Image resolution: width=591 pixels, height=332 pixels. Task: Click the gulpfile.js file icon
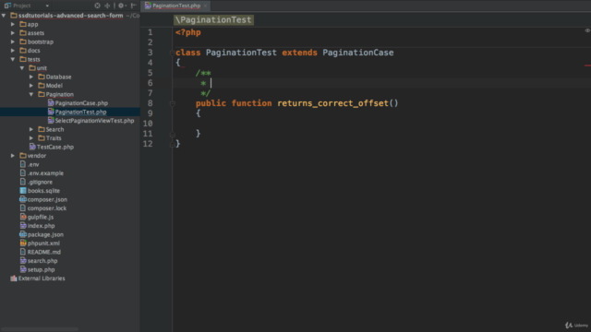tap(23, 217)
